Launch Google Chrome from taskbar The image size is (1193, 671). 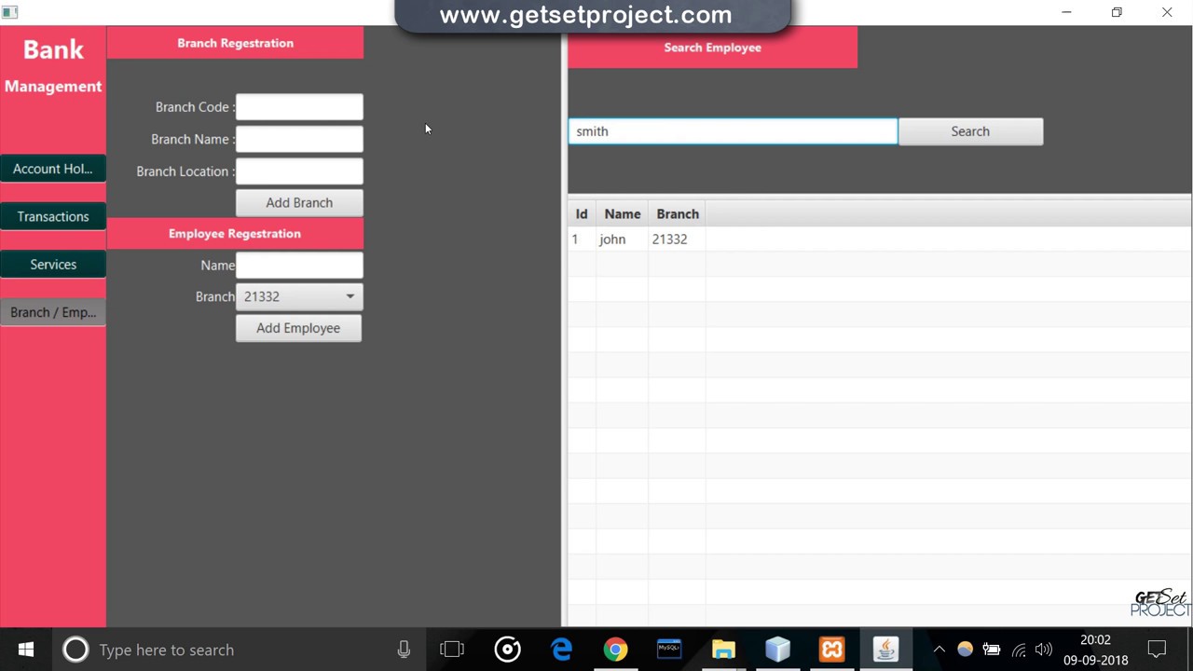(616, 650)
